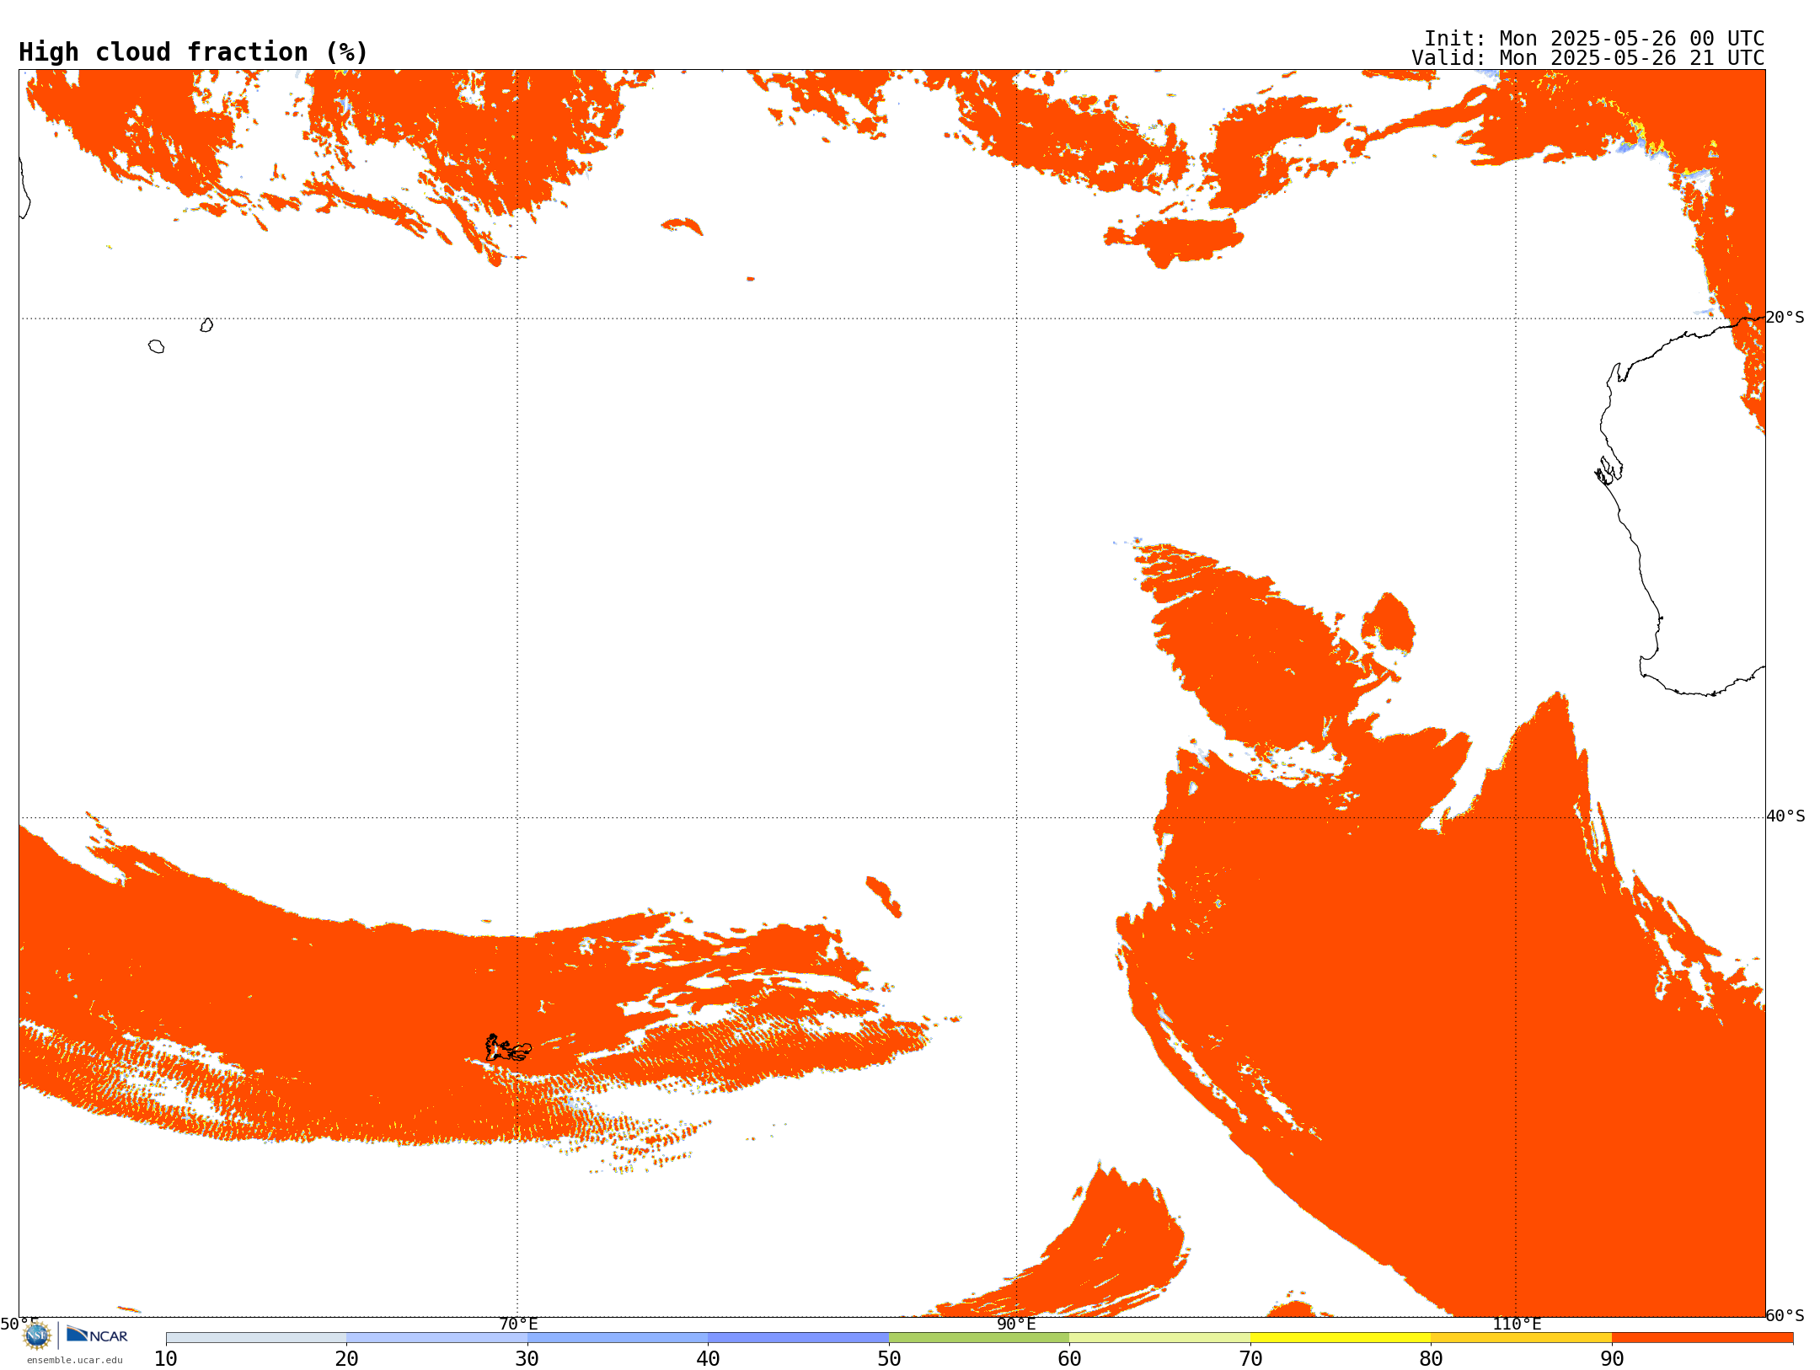Select the 'Valid: Mon 2025-05-26 21 UTC' text

1588,58
